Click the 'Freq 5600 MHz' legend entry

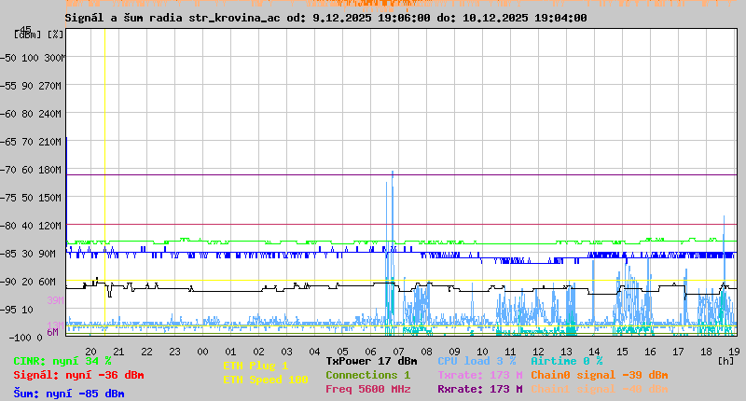367,389
